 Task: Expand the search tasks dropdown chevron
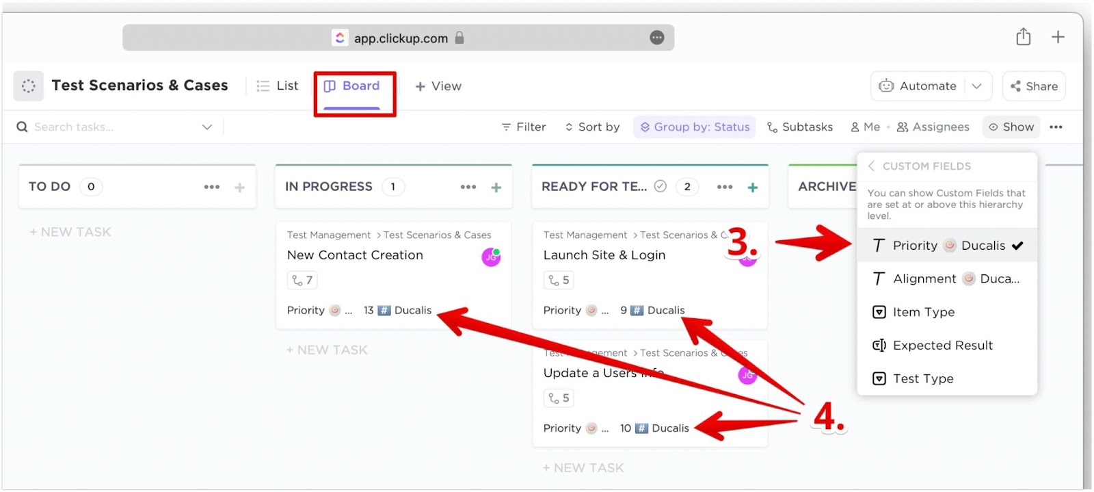[207, 127]
